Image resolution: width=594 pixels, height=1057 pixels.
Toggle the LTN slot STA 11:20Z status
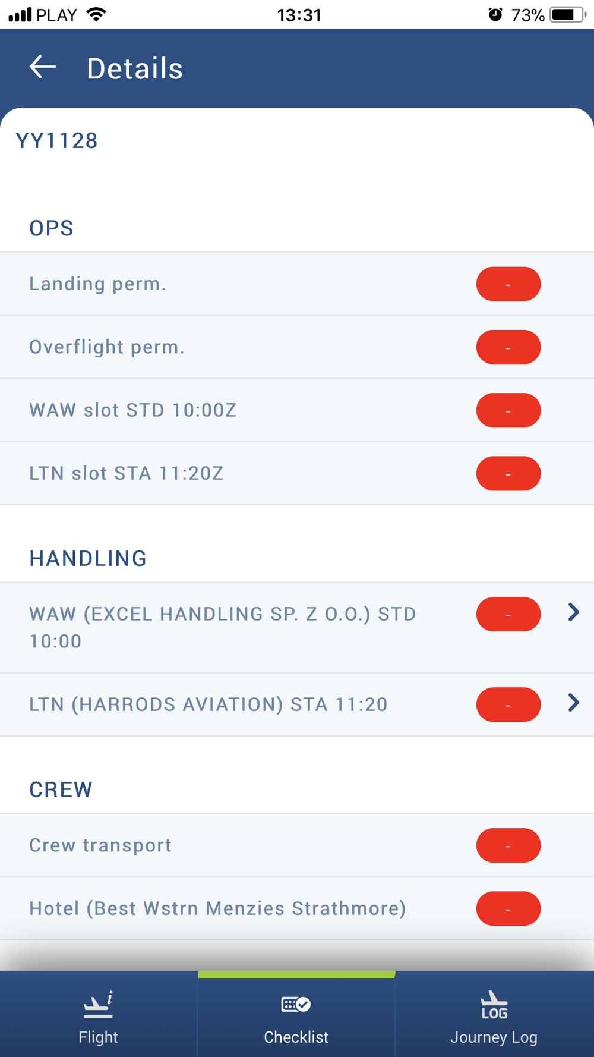(x=508, y=473)
